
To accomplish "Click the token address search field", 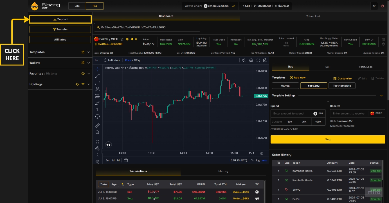I will [x=147, y=27].
